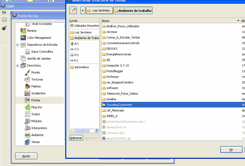This screenshot has width=245, height=166.
Task: Click the Locais panel horizontal scrollbar thumb
Action: (82, 130)
